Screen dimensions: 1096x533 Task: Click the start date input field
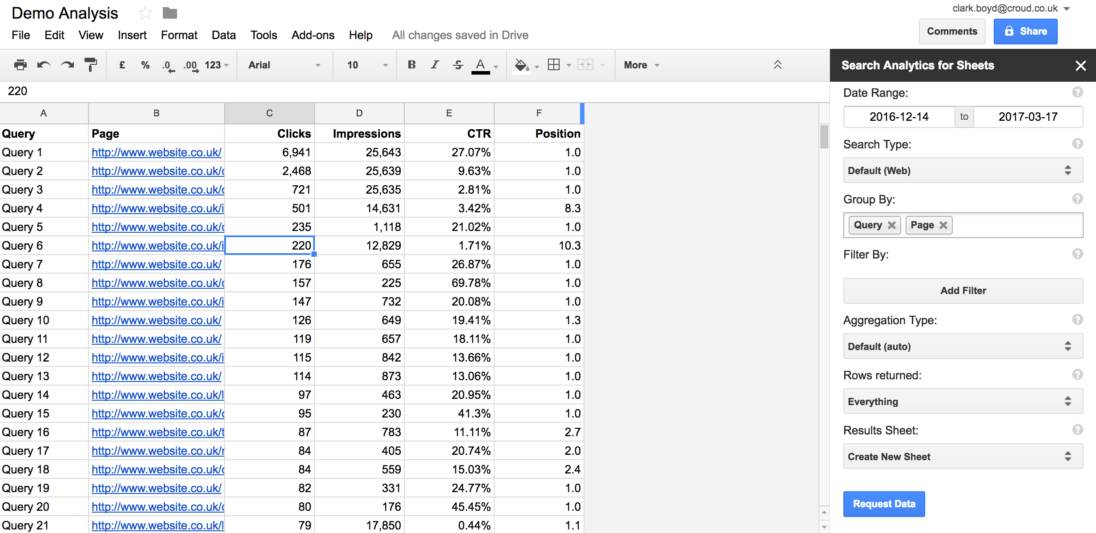[x=899, y=117]
